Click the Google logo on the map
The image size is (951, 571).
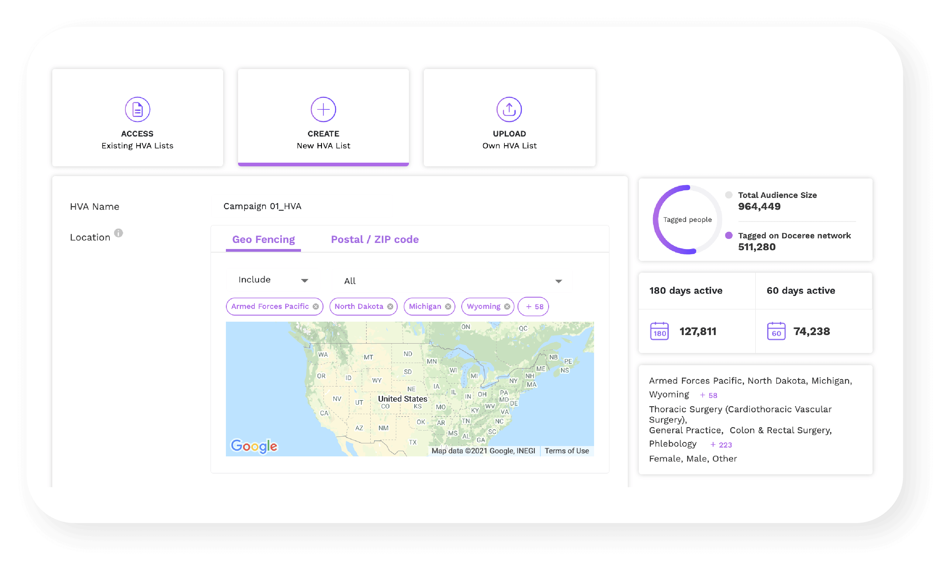click(254, 446)
